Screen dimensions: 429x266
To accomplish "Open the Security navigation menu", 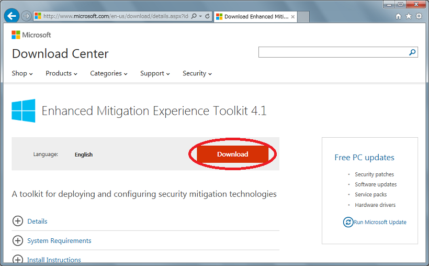I will tap(197, 73).
